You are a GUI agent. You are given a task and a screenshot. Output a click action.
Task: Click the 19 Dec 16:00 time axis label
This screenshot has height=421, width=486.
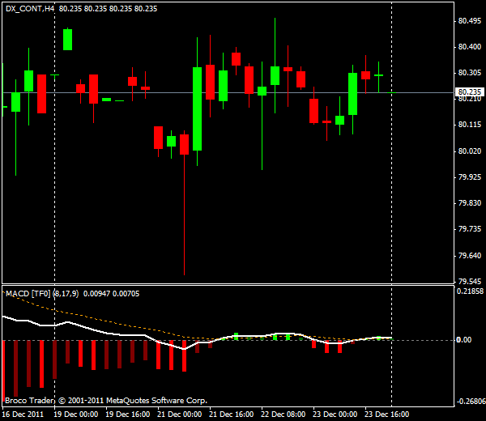point(128,415)
